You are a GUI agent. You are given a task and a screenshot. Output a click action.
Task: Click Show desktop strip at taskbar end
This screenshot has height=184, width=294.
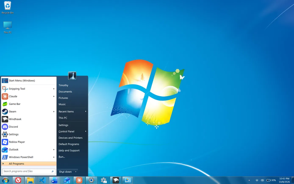tap(293, 180)
